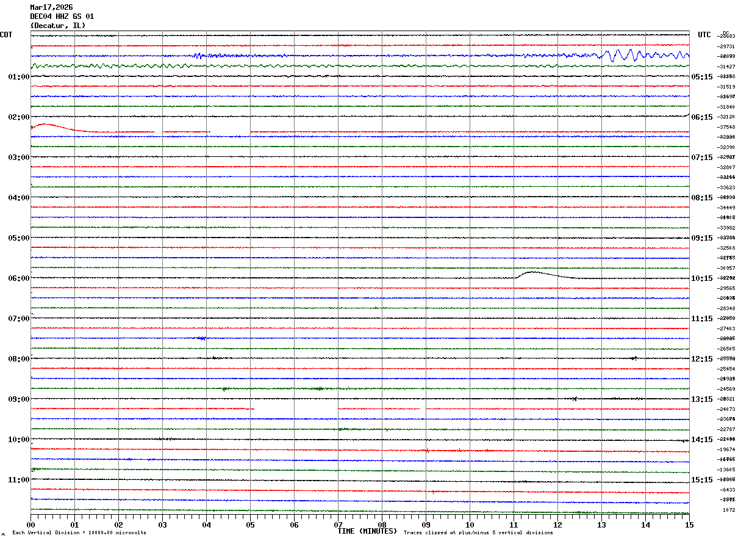This screenshot has width=738, height=541.
Task: Click minute axis tick label 12
Action: pyautogui.click(x=557, y=525)
